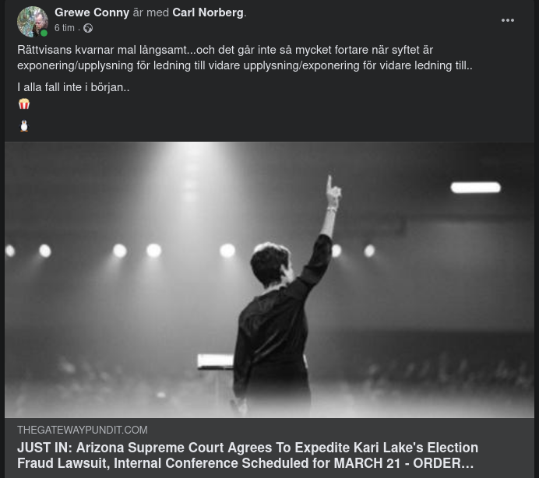The image size is (539, 478).
Task: Open the three-dot post options menu
Action: 508,20
